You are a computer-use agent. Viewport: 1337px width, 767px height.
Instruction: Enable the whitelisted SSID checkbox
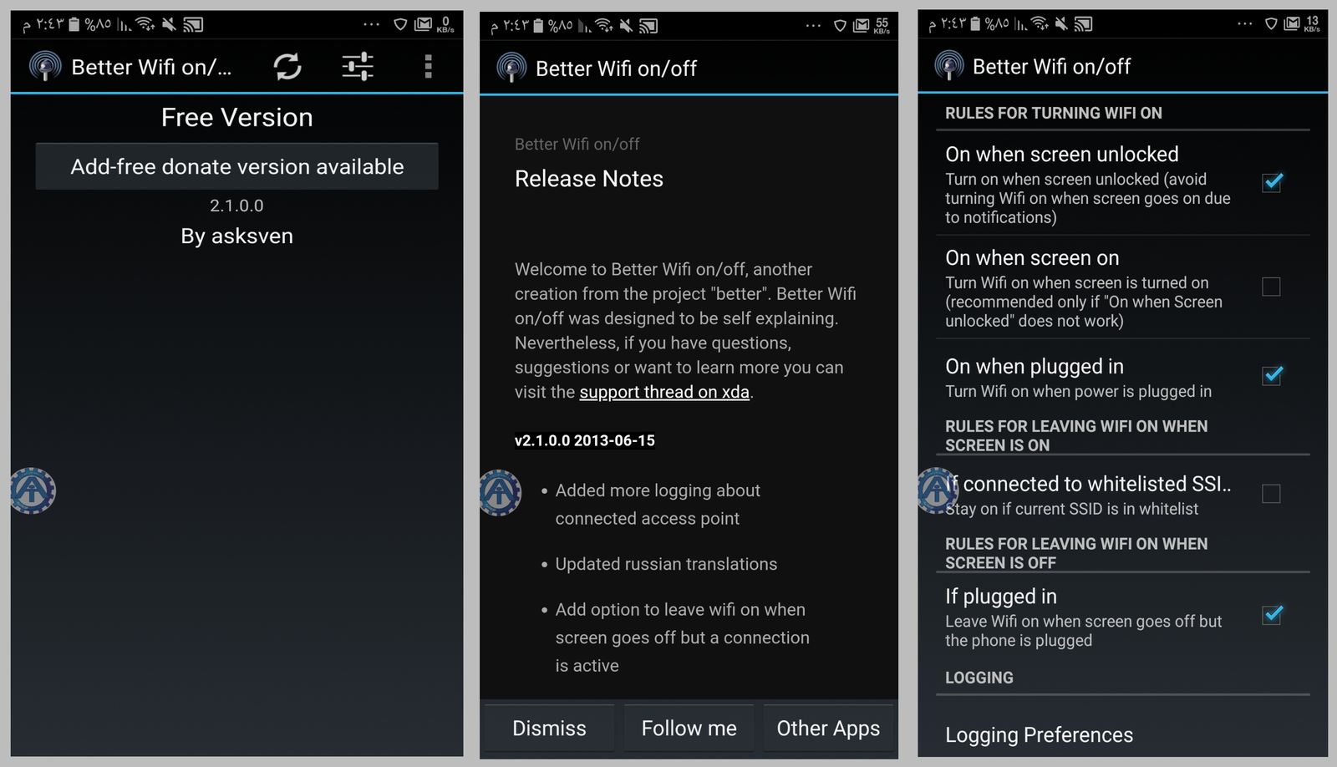(x=1271, y=494)
